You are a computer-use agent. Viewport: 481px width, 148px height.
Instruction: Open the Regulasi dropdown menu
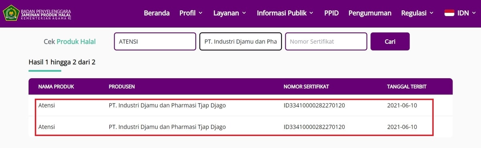click(x=417, y=13)
